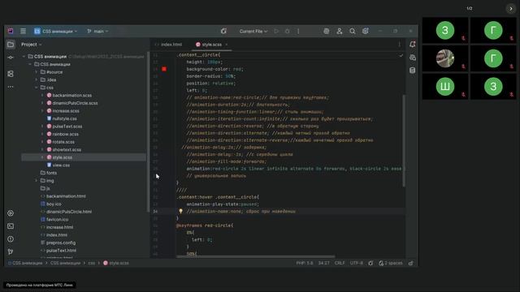Open Notifications bell icon
This screenshot has width=520, height=292.
[413, 45]
